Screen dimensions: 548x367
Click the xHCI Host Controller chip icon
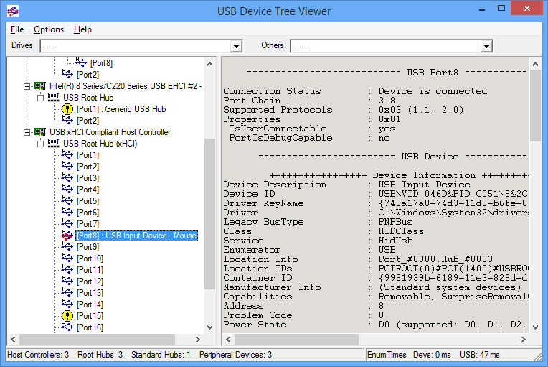coord(40,132)
